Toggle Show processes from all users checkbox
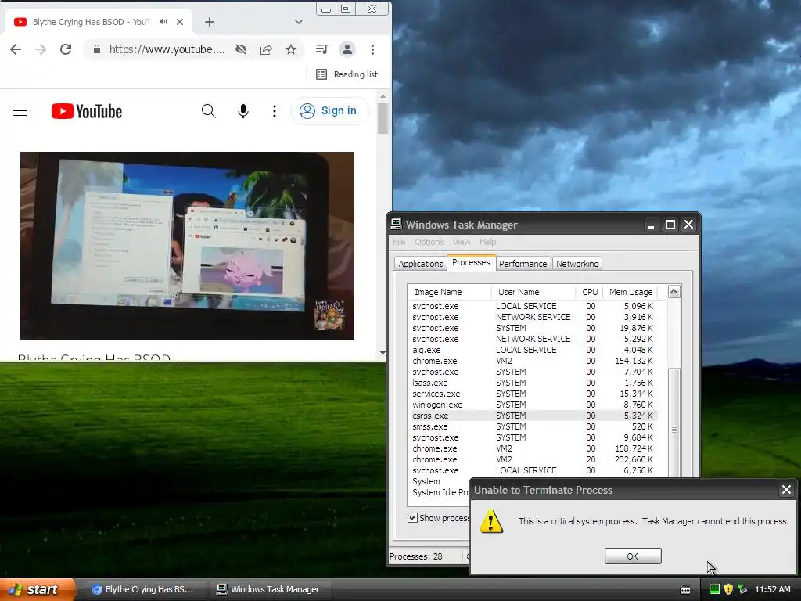 tap(413, 518)
